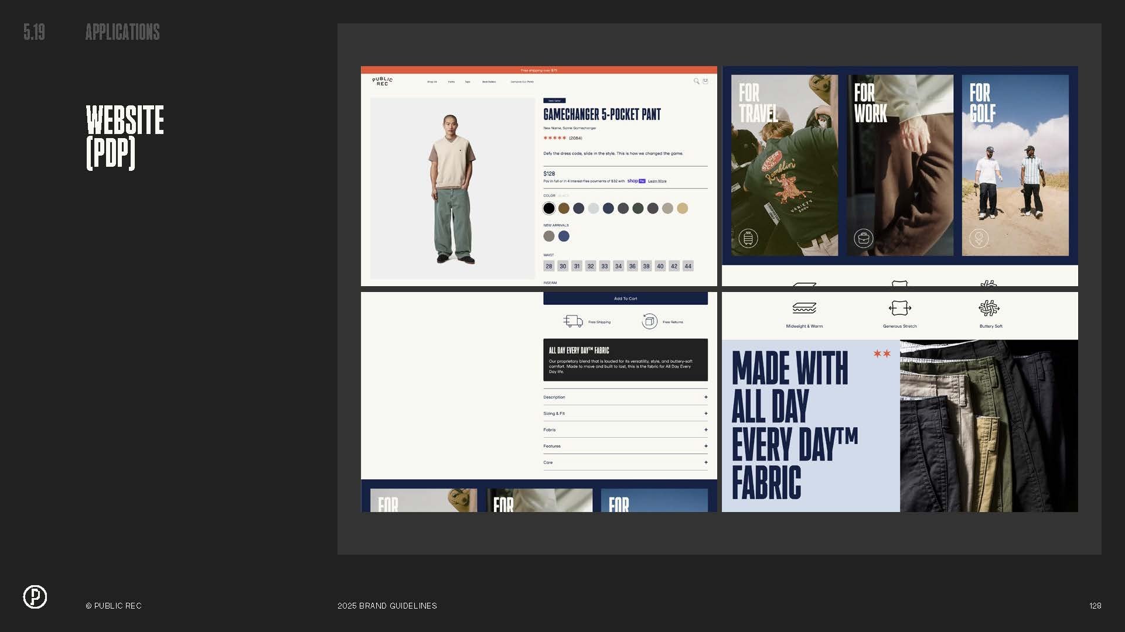Image resolution: width=1125 pixels, height=632 pixels.
Task: Click the Buttery Soft icon
Action: tap(989, 308)
